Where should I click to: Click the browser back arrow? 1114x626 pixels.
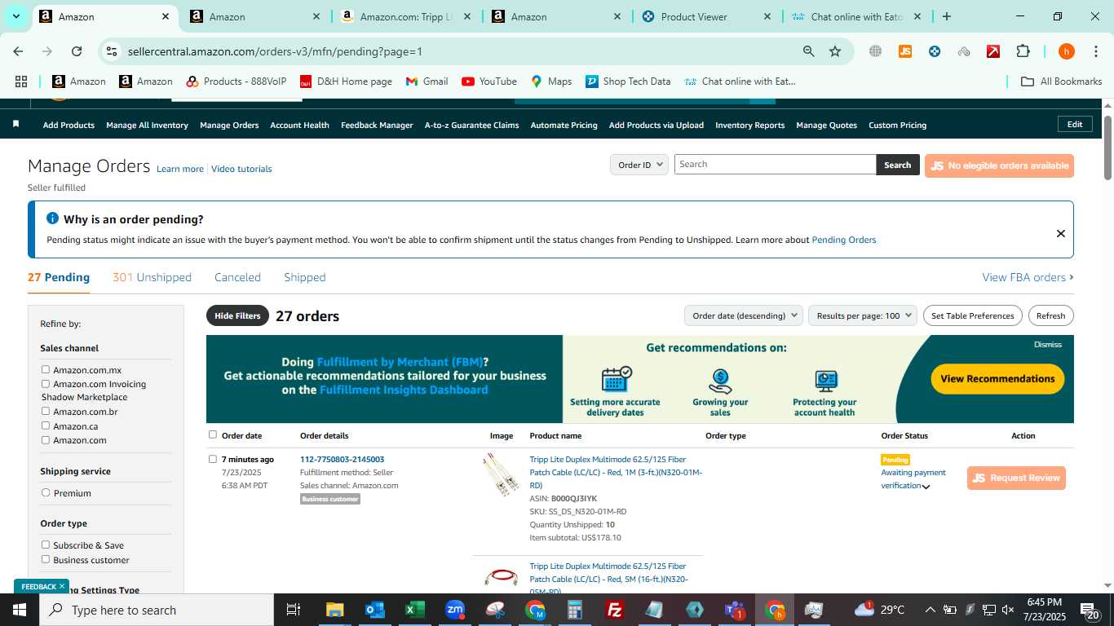(x=18, y=51)
